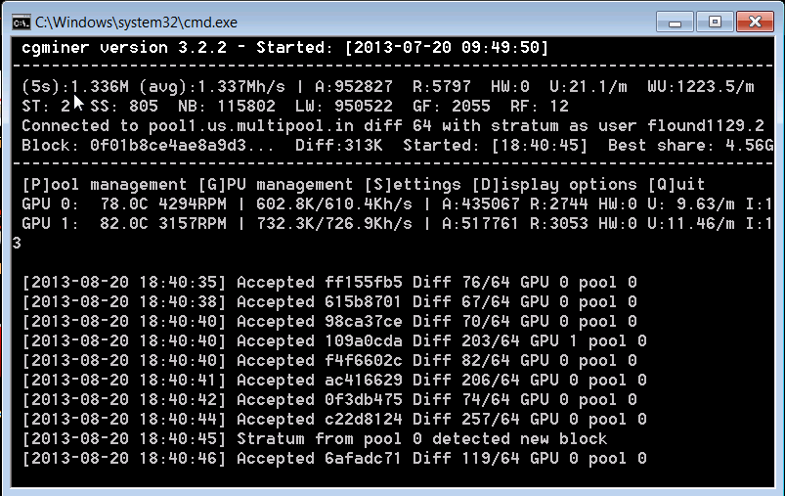Click the Accepted 98ca37ce log line
Image resolution: width=785 pixels, height=496 pixels.
(x=328, y=321)
